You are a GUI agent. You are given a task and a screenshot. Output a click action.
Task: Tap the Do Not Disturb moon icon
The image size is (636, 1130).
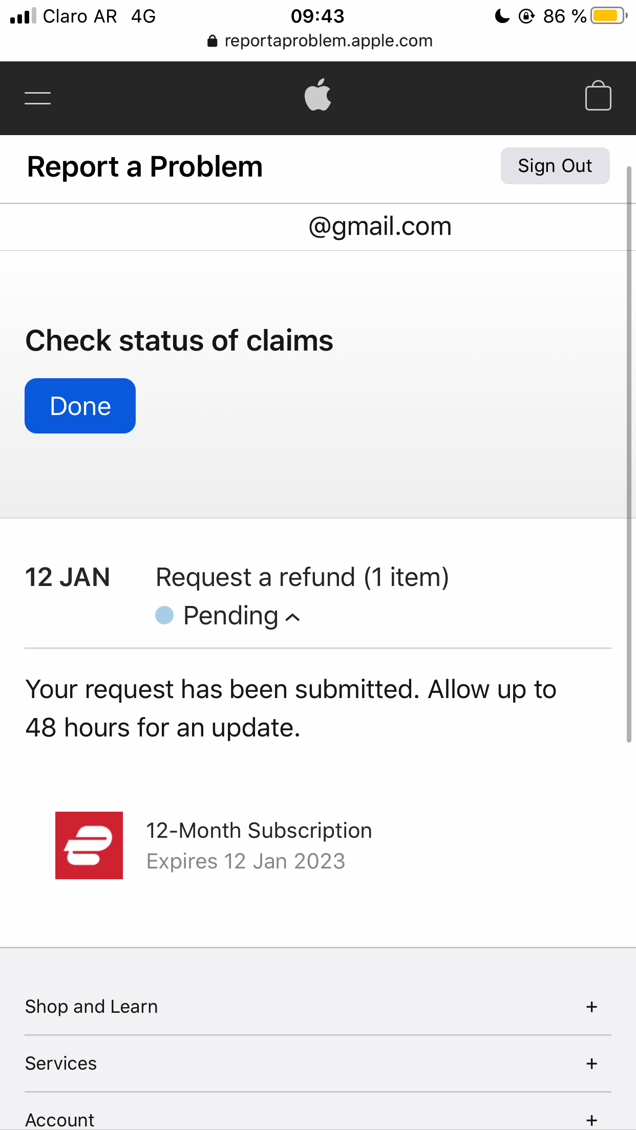click(502, 16)
